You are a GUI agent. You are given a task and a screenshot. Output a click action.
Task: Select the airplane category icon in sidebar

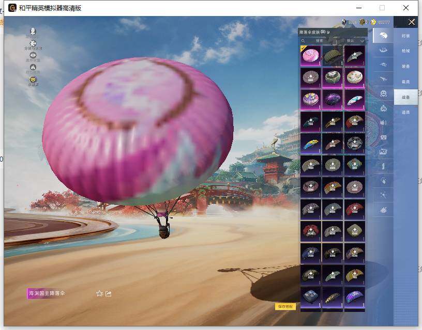click(x=383, y=79)
